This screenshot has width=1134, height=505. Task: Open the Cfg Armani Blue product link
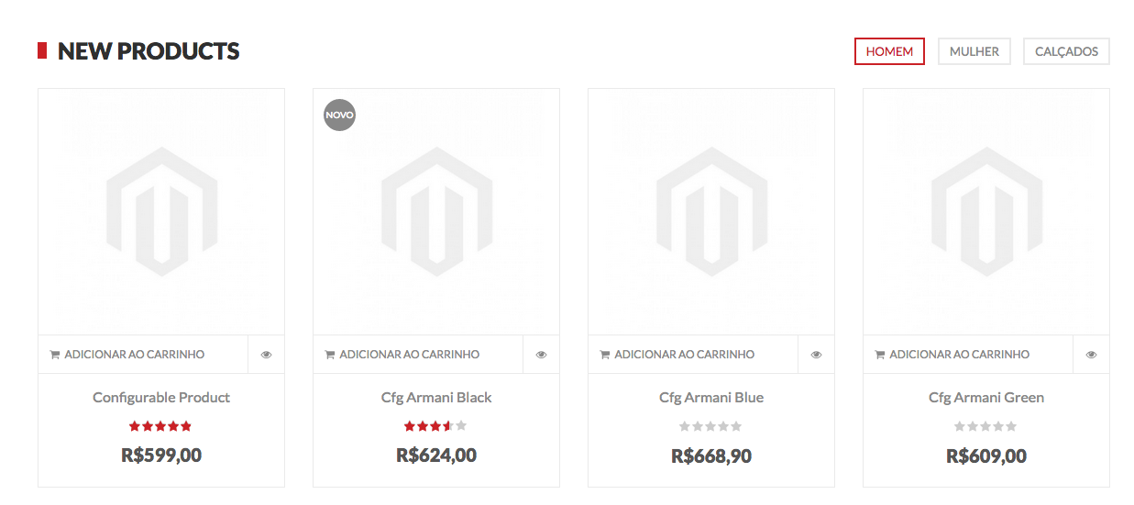coord(711,398)
